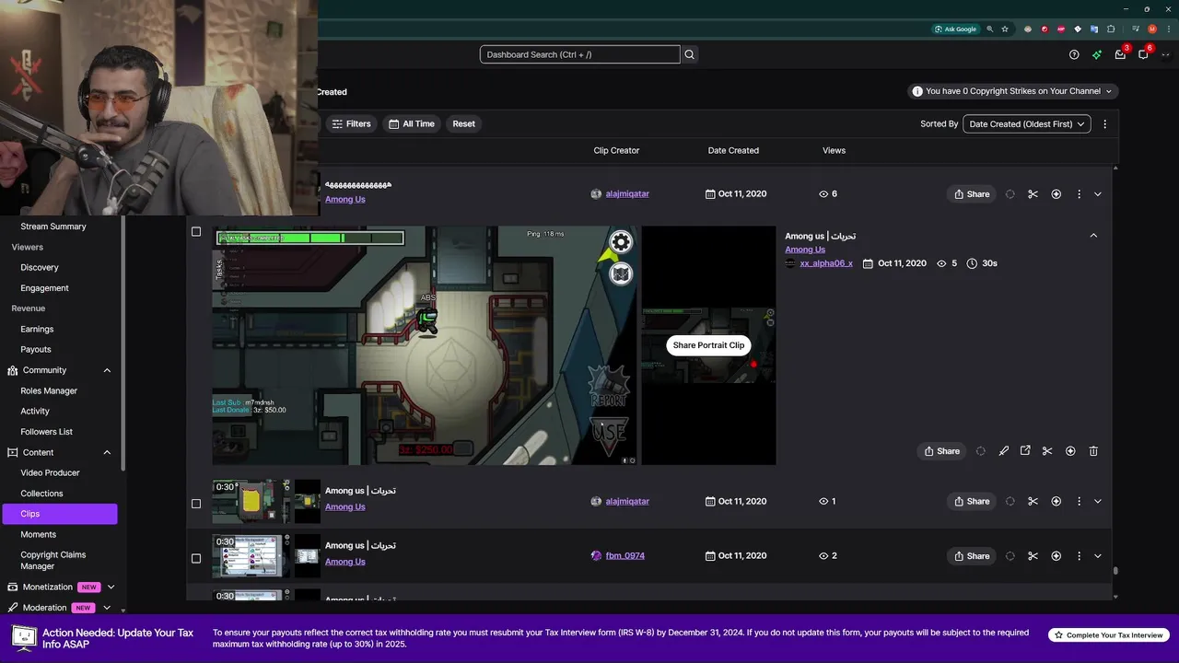Click plus-circle icon in expanded clip action bar
The image size is (1179, 663).
click(x=1070, y=451)
